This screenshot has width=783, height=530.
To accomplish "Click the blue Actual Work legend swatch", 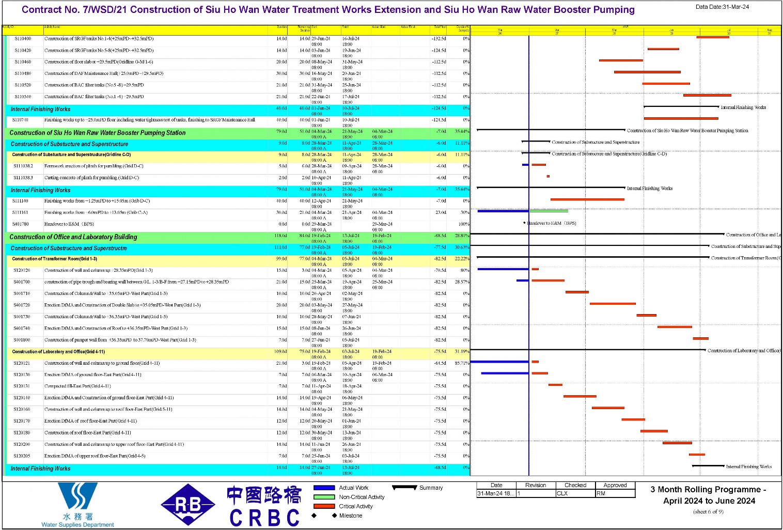I will coord(324,488).
